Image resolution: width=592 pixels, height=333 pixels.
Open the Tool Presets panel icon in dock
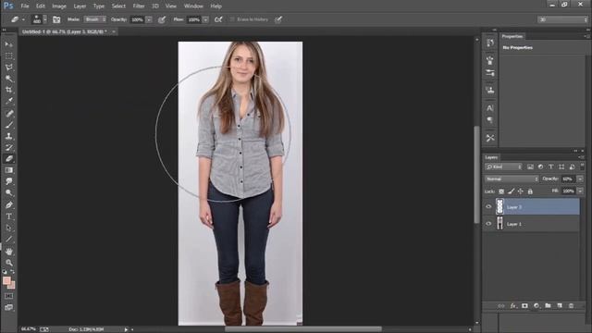(490, 138)
